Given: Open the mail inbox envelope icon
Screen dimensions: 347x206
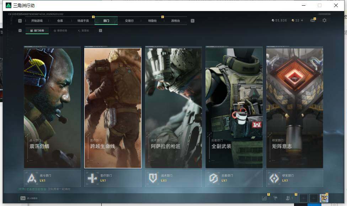Looking at the screenshot, I should (313, 20).
